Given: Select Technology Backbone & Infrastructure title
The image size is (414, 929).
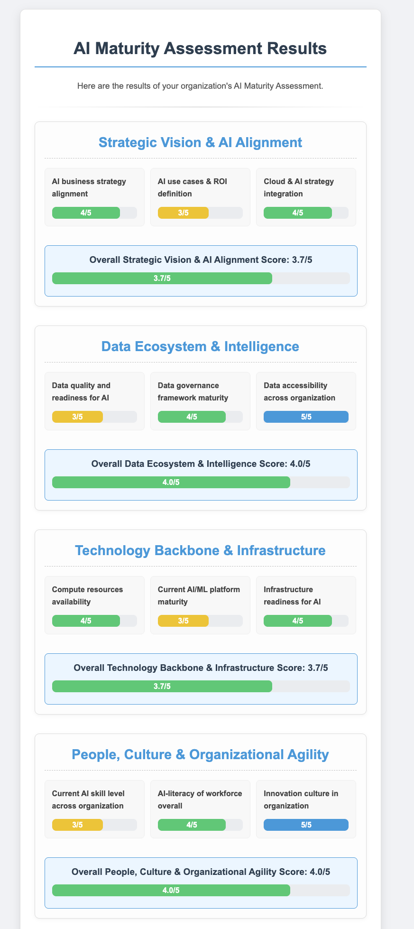Looking at the screenshot, I should tap(200, 550).
